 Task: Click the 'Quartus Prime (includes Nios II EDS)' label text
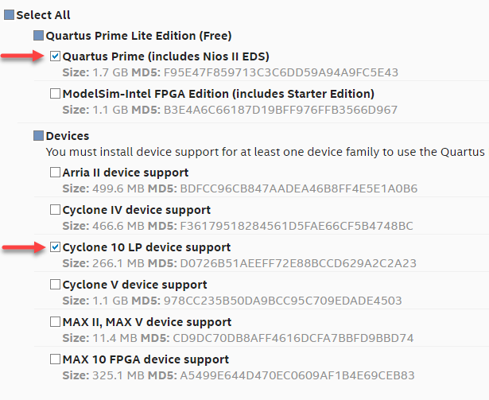coord(165,56)
